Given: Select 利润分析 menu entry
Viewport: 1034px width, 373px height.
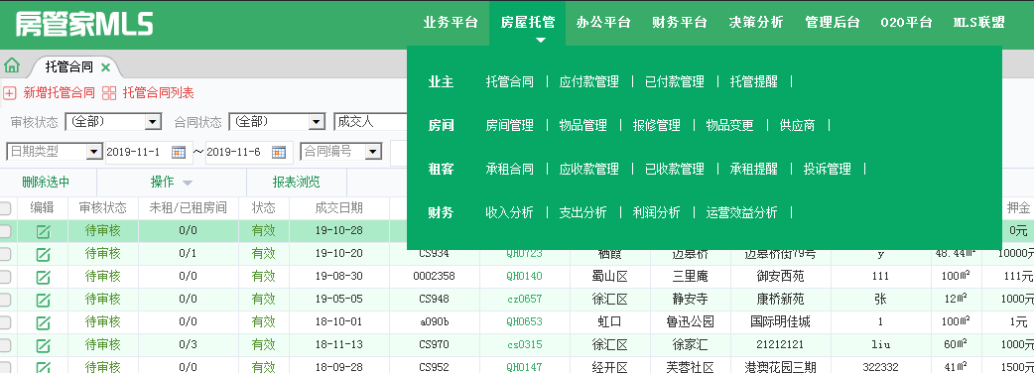Looking at the screenshot, I should pyautogui.click(x=656, y=213).
